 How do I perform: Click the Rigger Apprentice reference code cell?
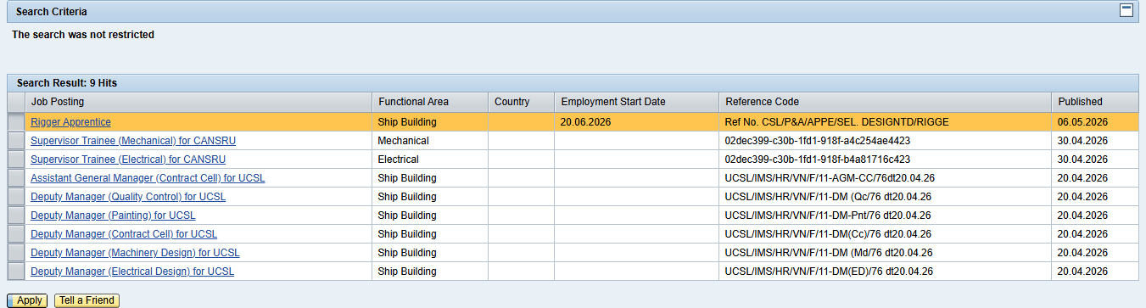(x=885, y=122)
